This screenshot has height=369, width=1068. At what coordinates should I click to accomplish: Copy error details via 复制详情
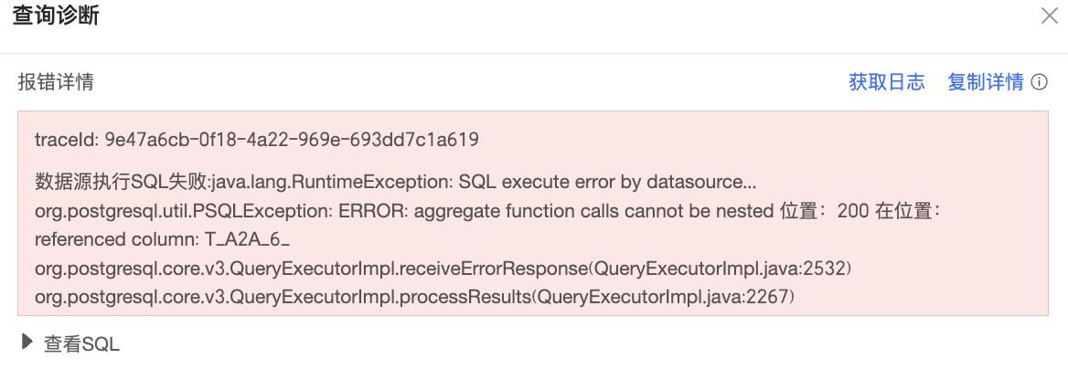click(985, 82)
